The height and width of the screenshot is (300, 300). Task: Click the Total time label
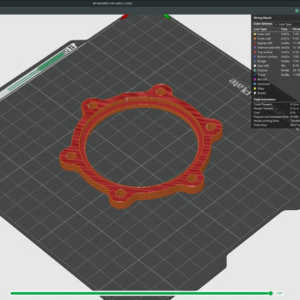click(260, 125)
